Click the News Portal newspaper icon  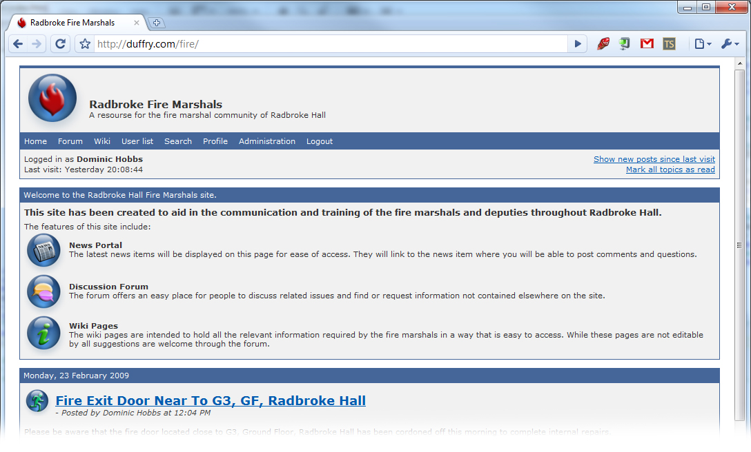(43, 249)
